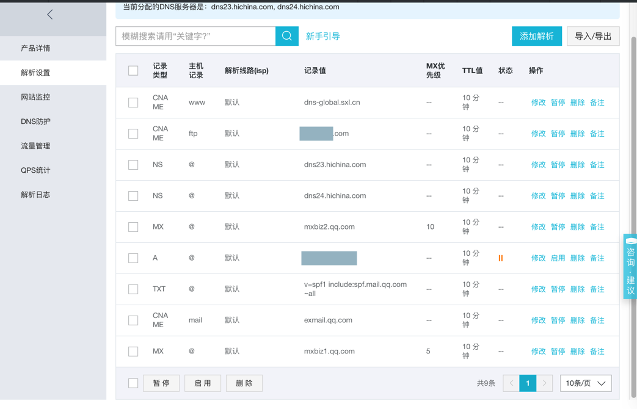Image resolution: width=637 pixels, height=409 pixels.
Task: Tick the select-all checkbox in table header
Action: point(133,71)
